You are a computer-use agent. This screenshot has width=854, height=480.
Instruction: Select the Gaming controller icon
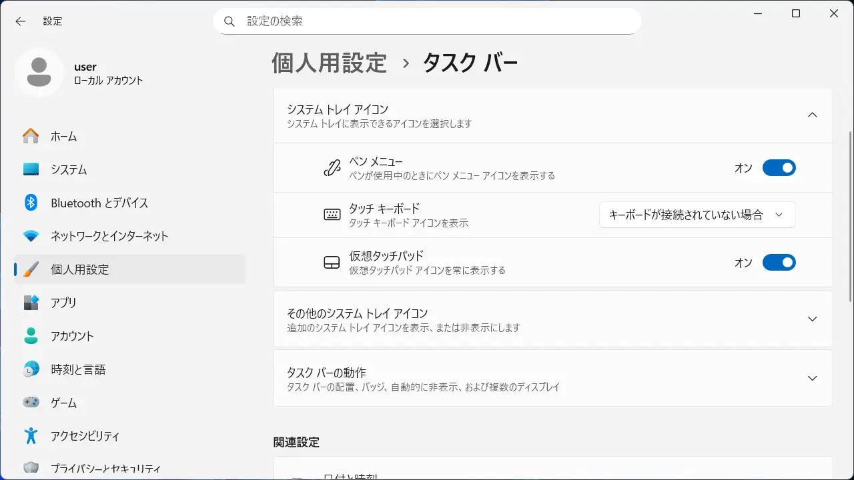click(31, 403)
